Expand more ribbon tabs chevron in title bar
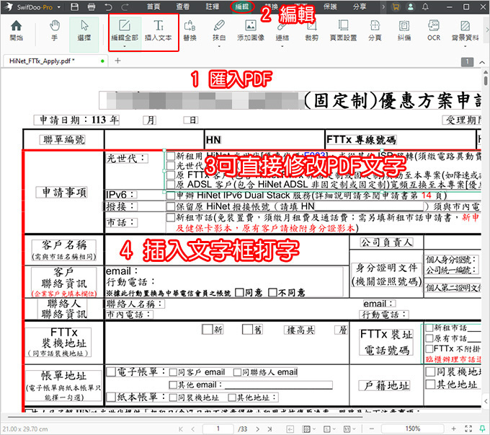This screenshot has width=490, height=435. click(x=383, y=6)
